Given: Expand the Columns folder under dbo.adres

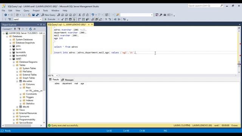Looking at the screenshot, I should coord(20,84).
